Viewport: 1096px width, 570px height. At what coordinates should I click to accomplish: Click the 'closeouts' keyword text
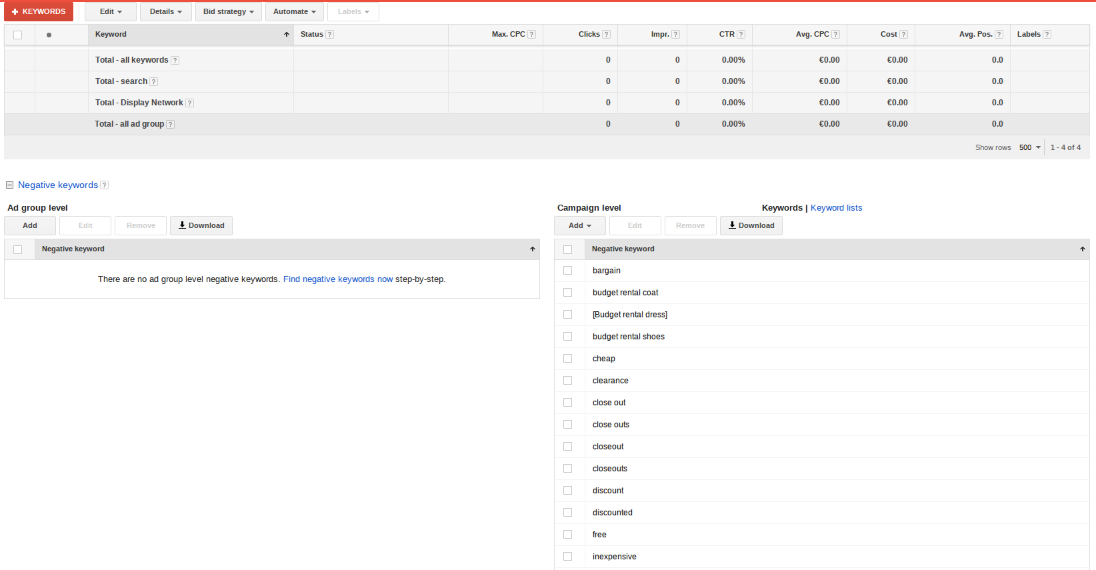coord(610,469)
